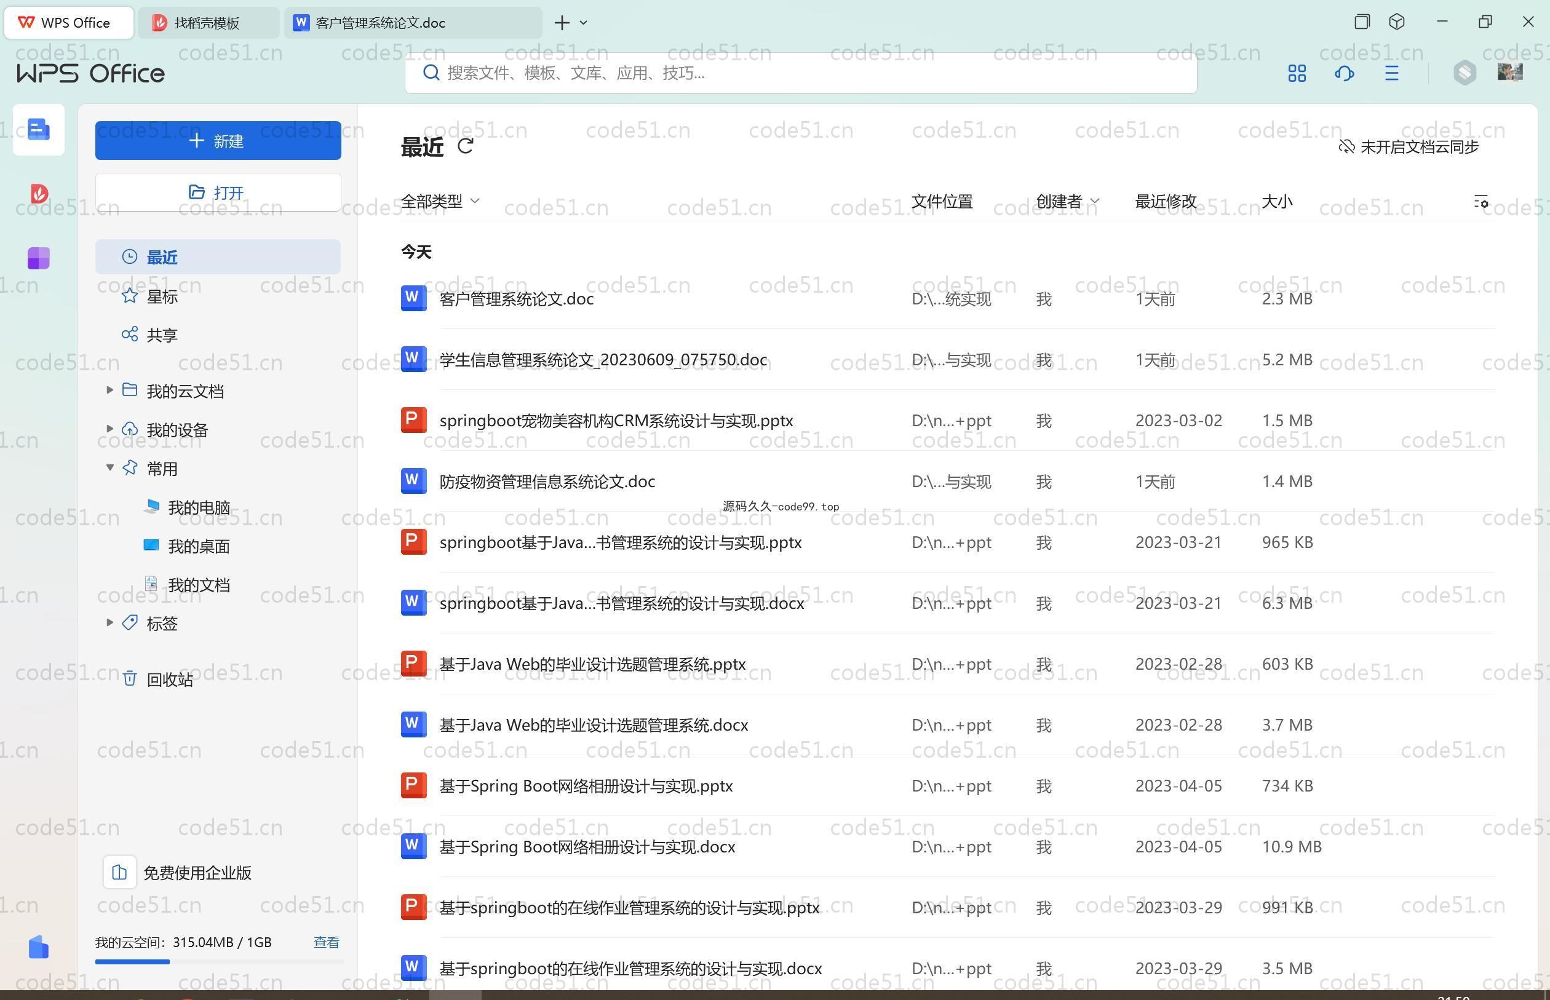Switch to the 客户管理系统论文.doc tab

pos(412,23)
